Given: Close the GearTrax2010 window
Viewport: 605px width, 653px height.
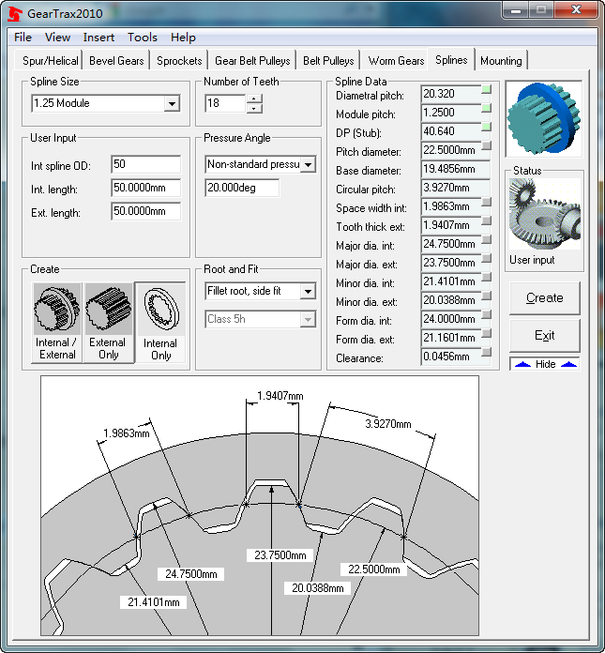Looking at the screenshot, I should click(576, 10).
